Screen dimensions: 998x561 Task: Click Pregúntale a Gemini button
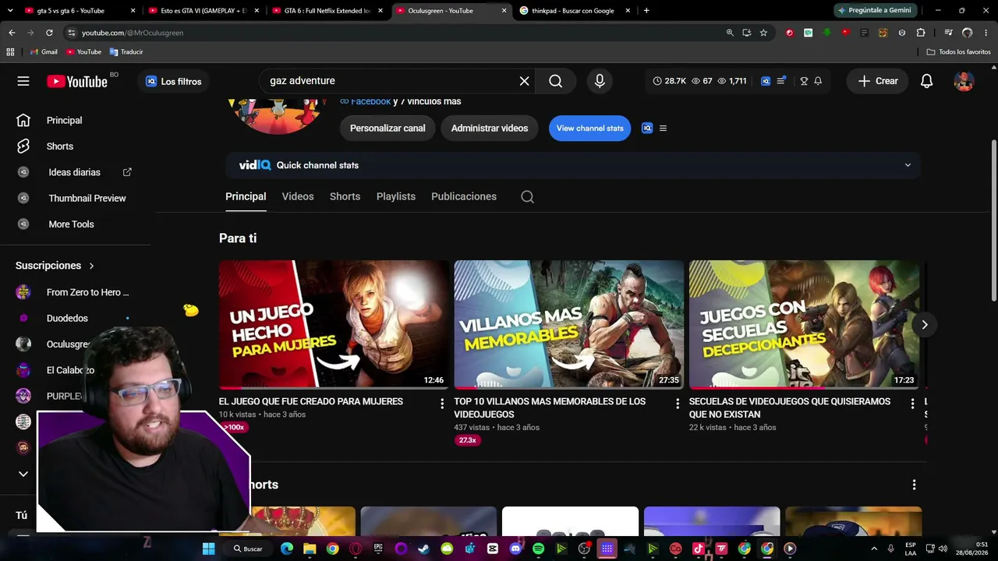tap(877, 11)
